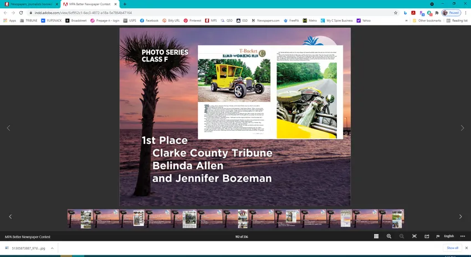Viewport: 471px width, 257px height.
Task: Switch to the Newspapers, journalists tab
Action: (32, 4)
